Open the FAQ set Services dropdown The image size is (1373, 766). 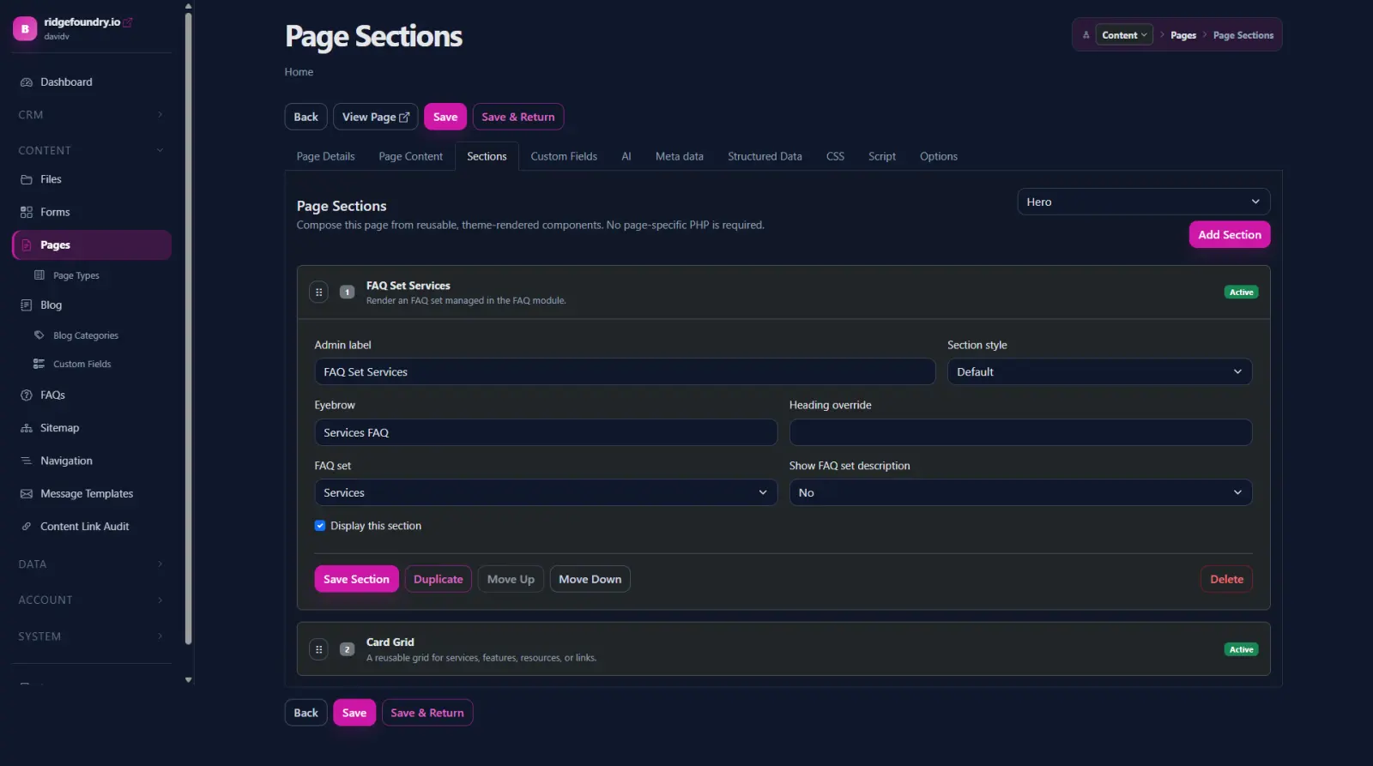546,492
